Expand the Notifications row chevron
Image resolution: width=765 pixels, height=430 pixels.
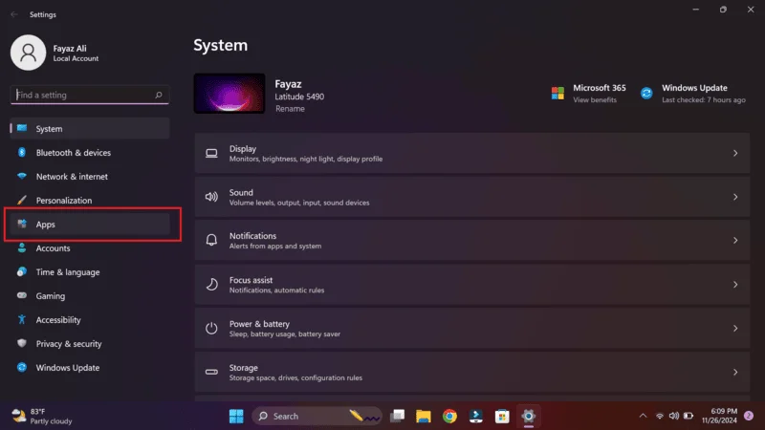735,241
